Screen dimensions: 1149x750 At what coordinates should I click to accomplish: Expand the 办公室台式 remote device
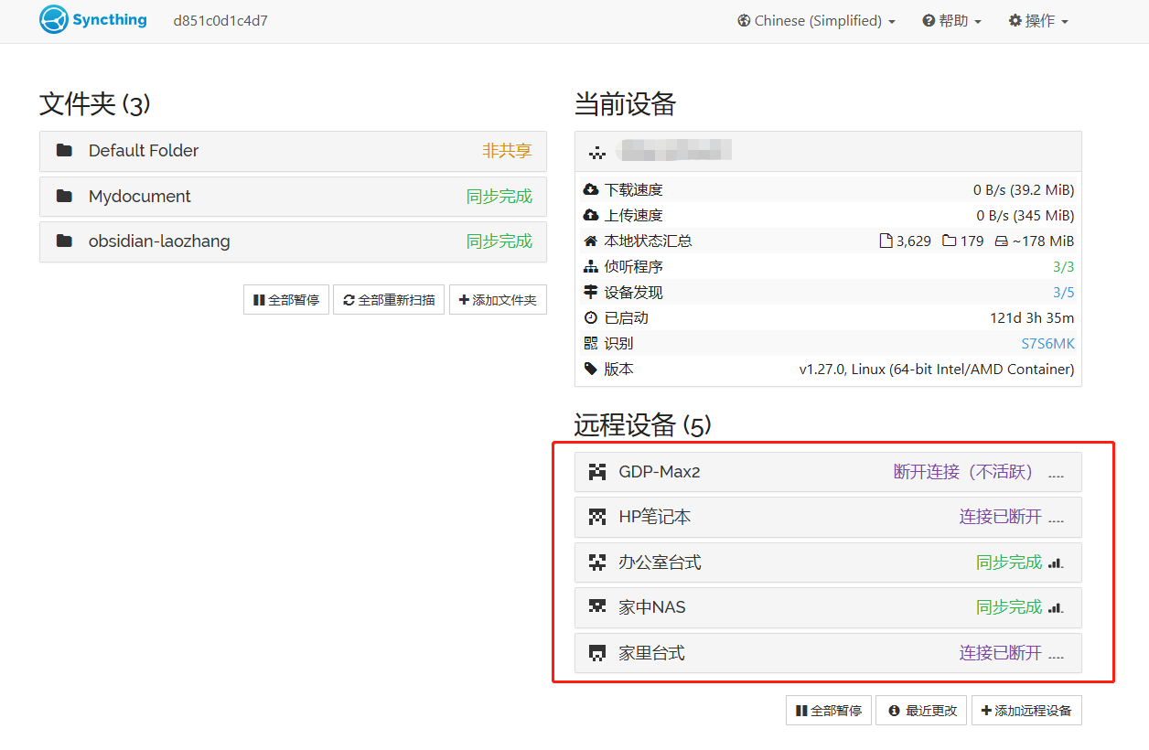point(828,562)
